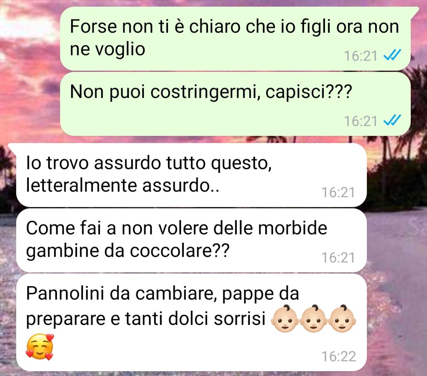Tap the 'Io trovo assurdo tutto questo' message
The image size is (427, 376).
tap(191, 175)
